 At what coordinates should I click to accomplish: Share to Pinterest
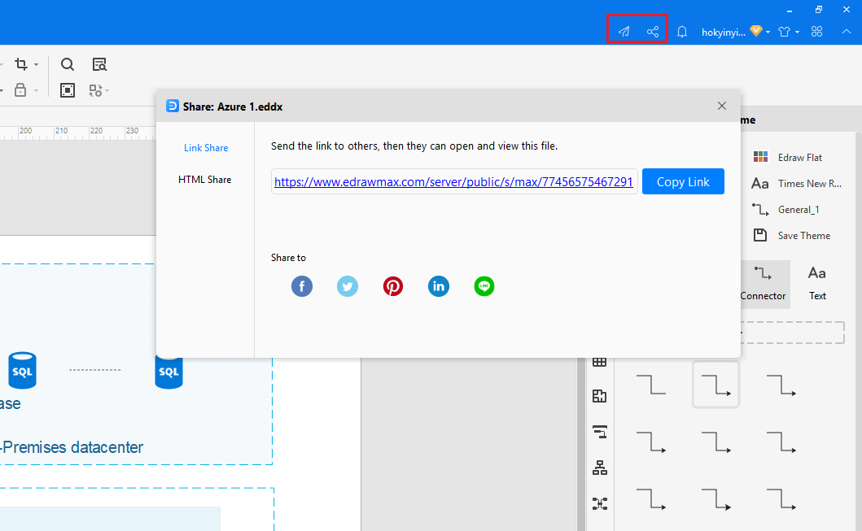(393, 286)
